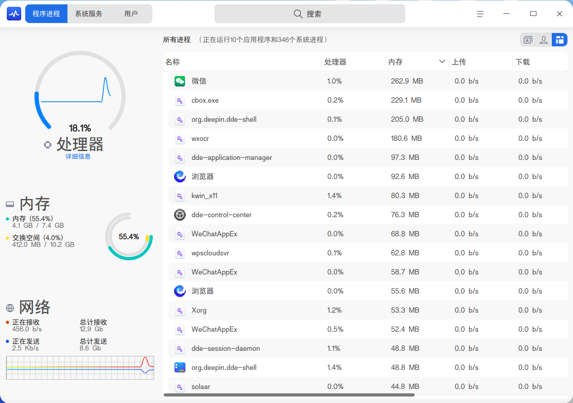Click the 262.9 MB memory value
The image size is (573, 403).
click(407, 81)
